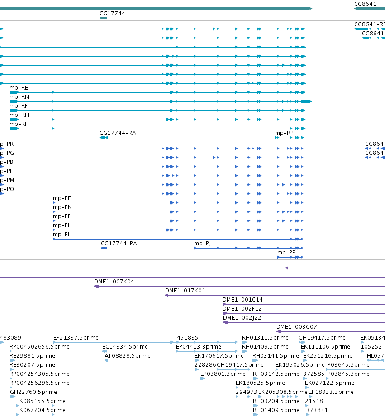Click the CG17744-RA transcript label
Image resolution: width=385 pixels, height=417 pixels.
[118, 133]
